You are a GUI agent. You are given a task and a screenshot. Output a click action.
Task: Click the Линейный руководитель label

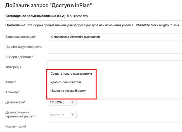point(23,47)
